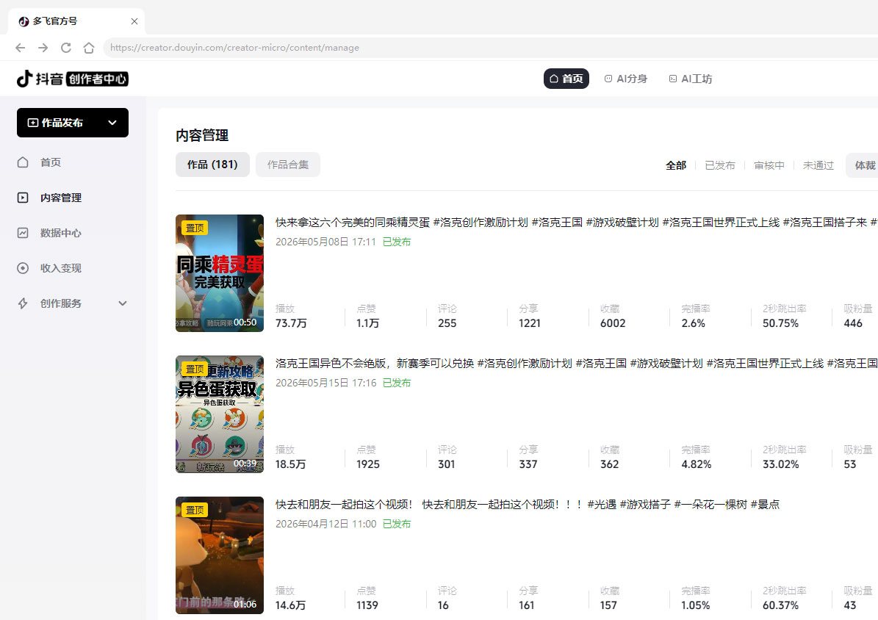Click the 内容管理 play-box icon
Image resolution: width=878 pixels, height=620 pixels.
coord(23,198)
